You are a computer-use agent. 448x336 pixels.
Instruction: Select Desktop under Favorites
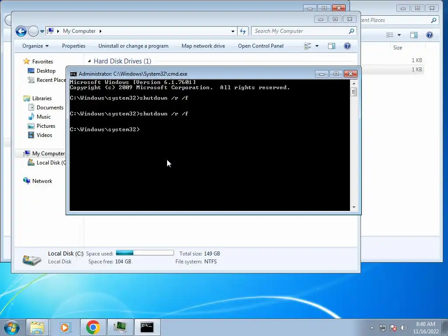click(42, 71)
